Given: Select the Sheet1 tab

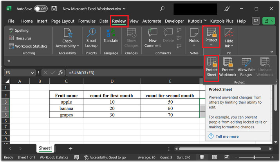Looking at the screenshot, I should click(x=45, y=148).
